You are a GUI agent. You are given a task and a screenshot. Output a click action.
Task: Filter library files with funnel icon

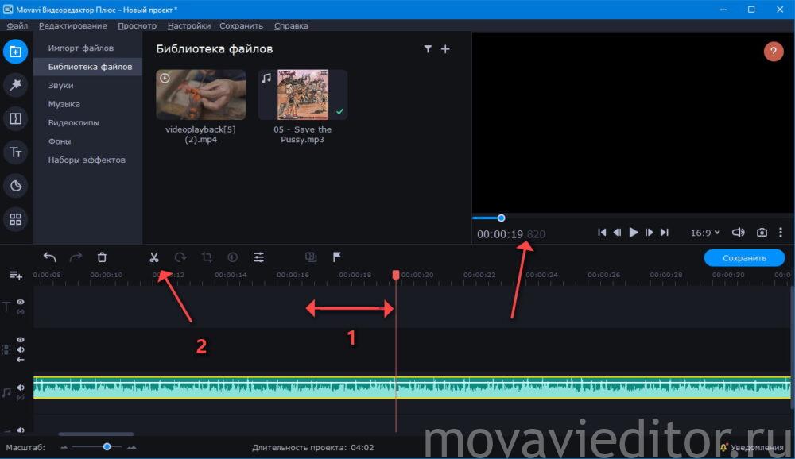point(428,48)
